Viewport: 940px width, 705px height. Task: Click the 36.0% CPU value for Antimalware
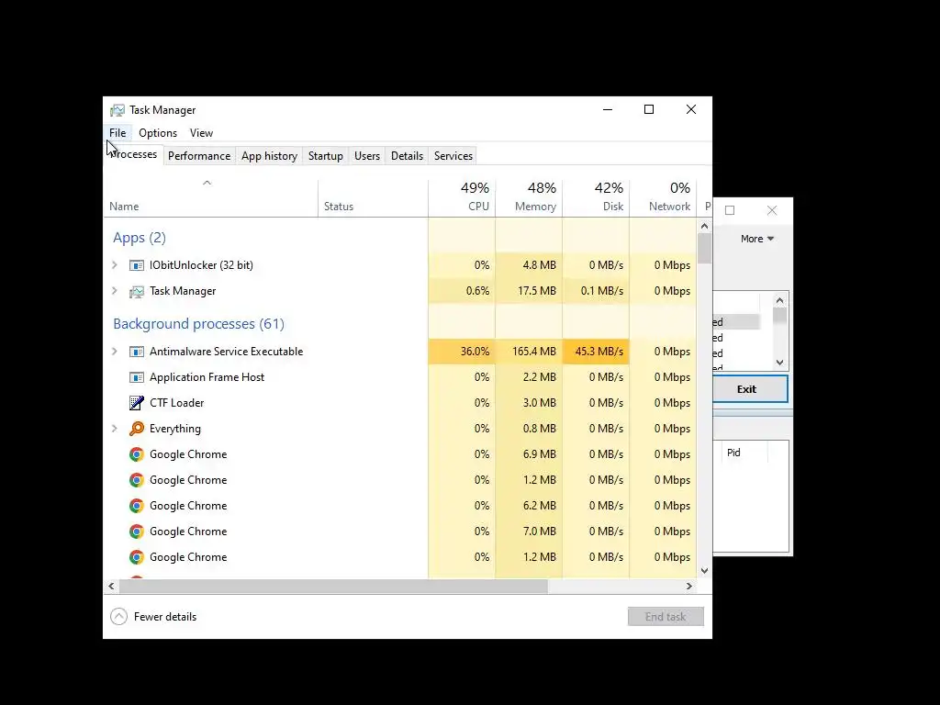point(475,352)
